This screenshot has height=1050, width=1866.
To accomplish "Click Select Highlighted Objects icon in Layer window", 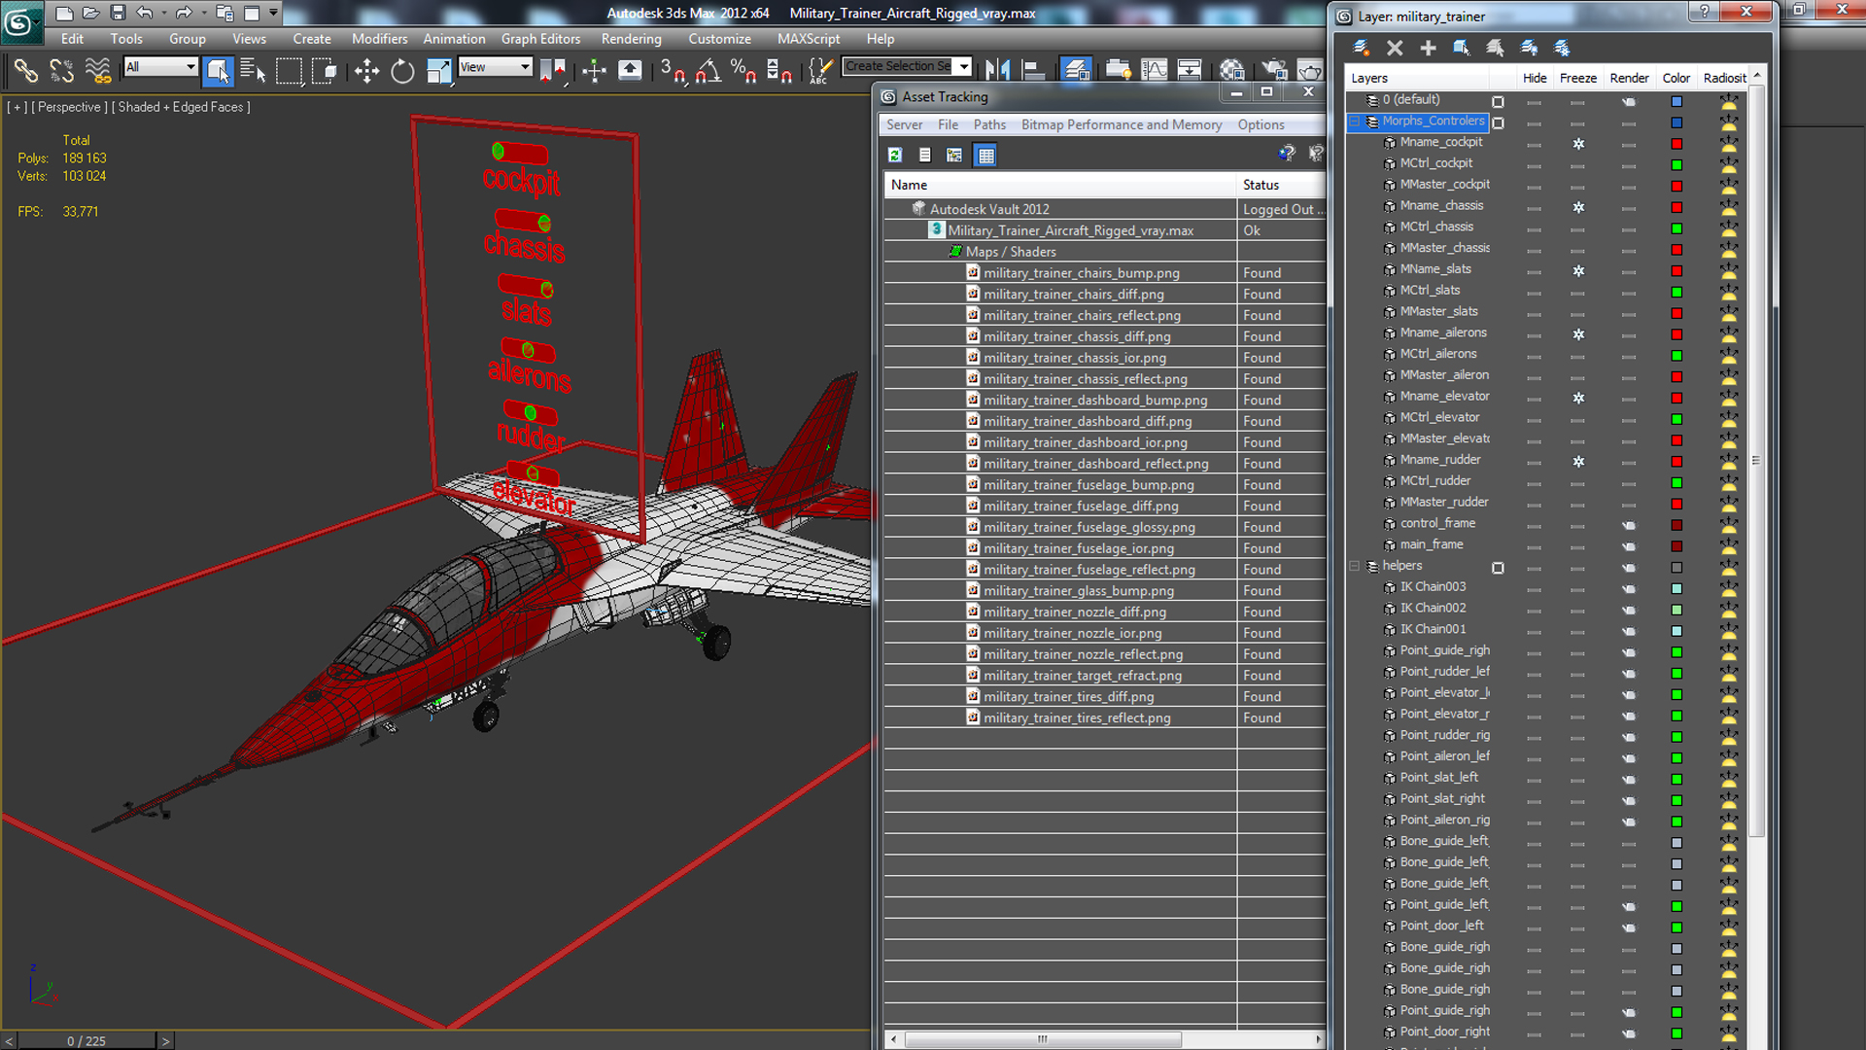I will point(1462,48).
